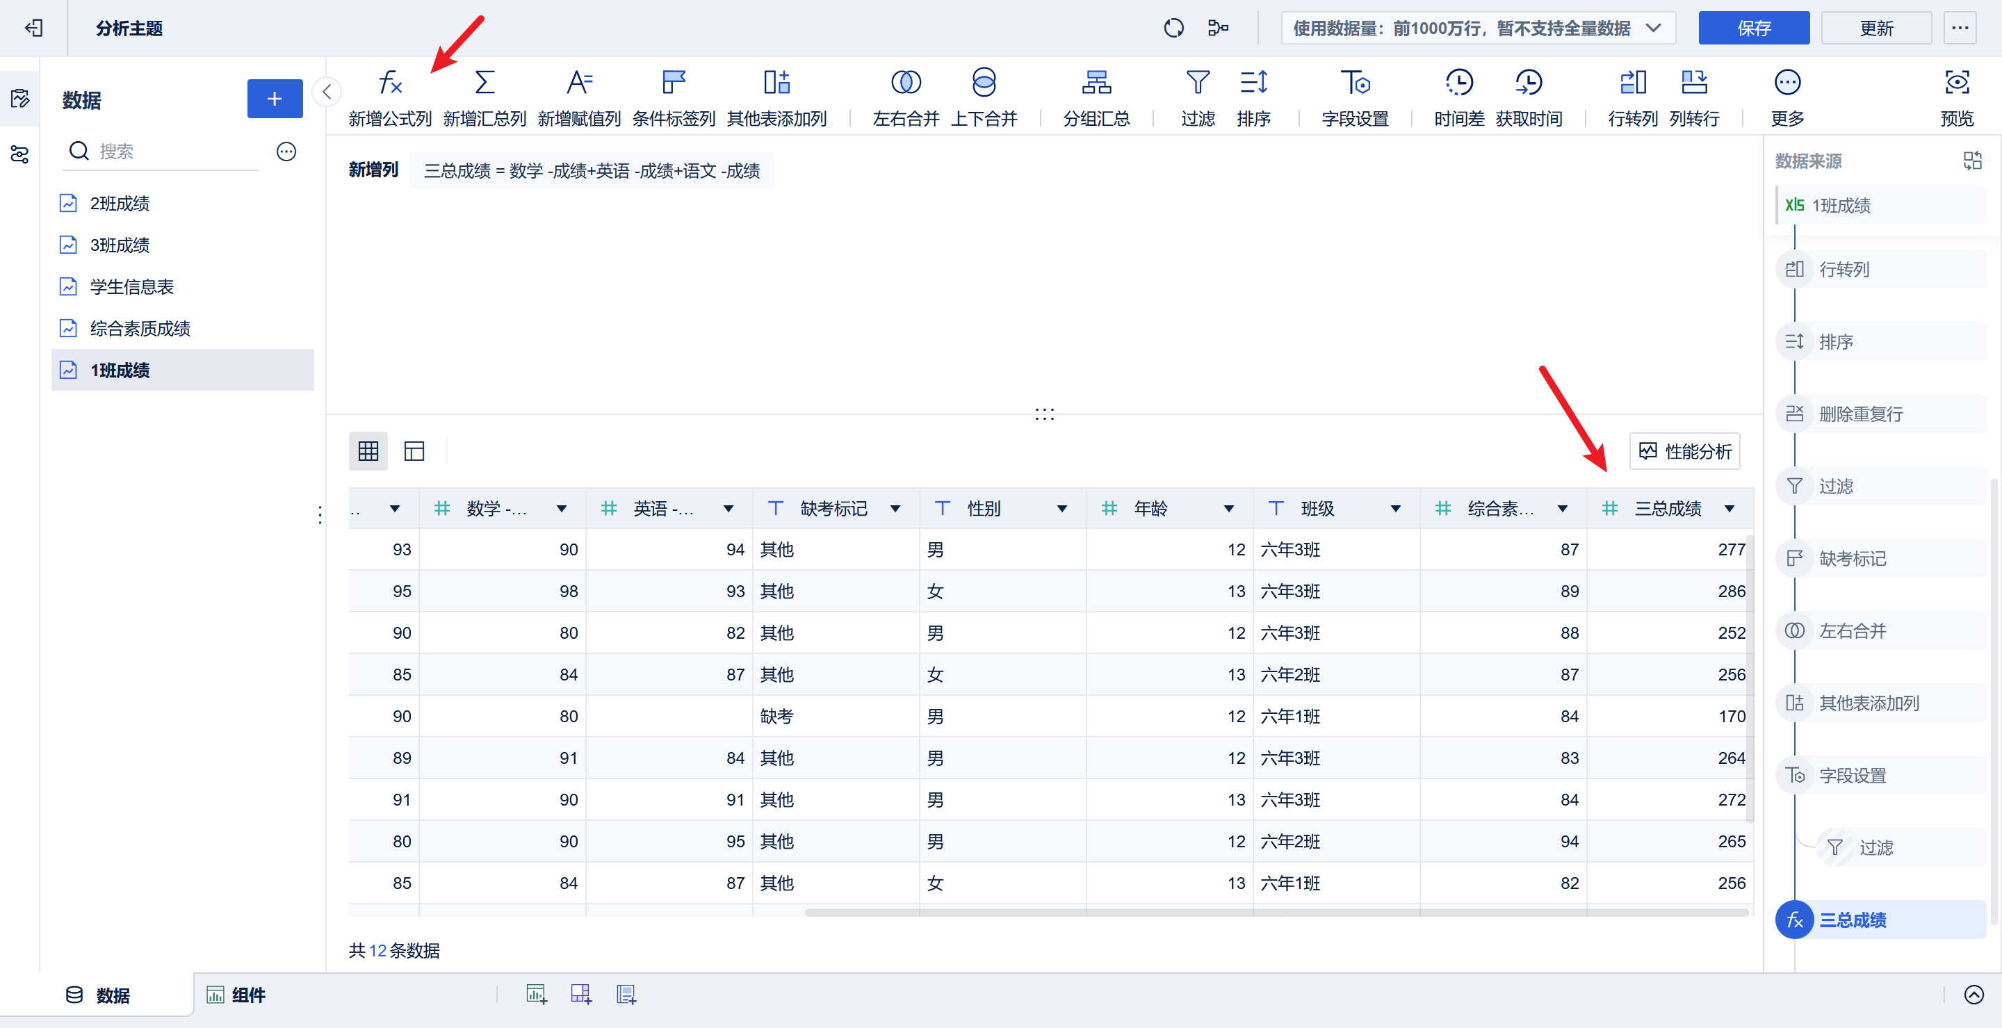Select the 行转列 toolbar icon

click(1632, 82)
